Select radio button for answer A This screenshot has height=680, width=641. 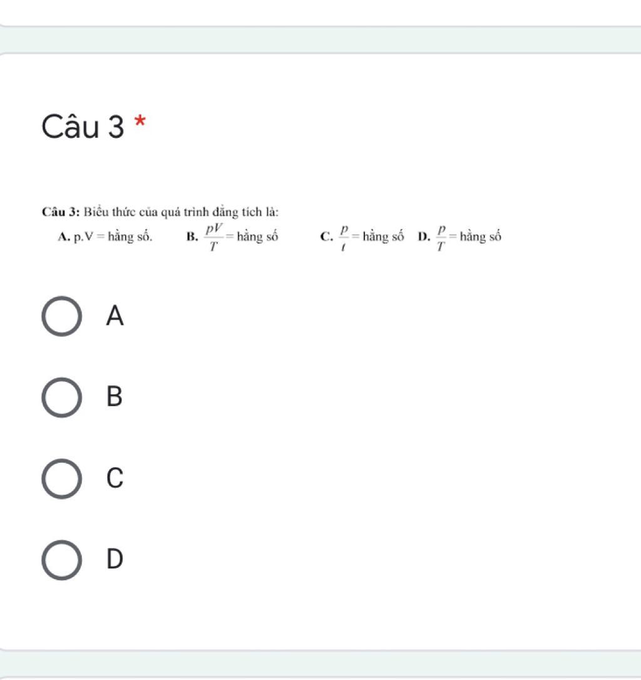click(61, 316)
